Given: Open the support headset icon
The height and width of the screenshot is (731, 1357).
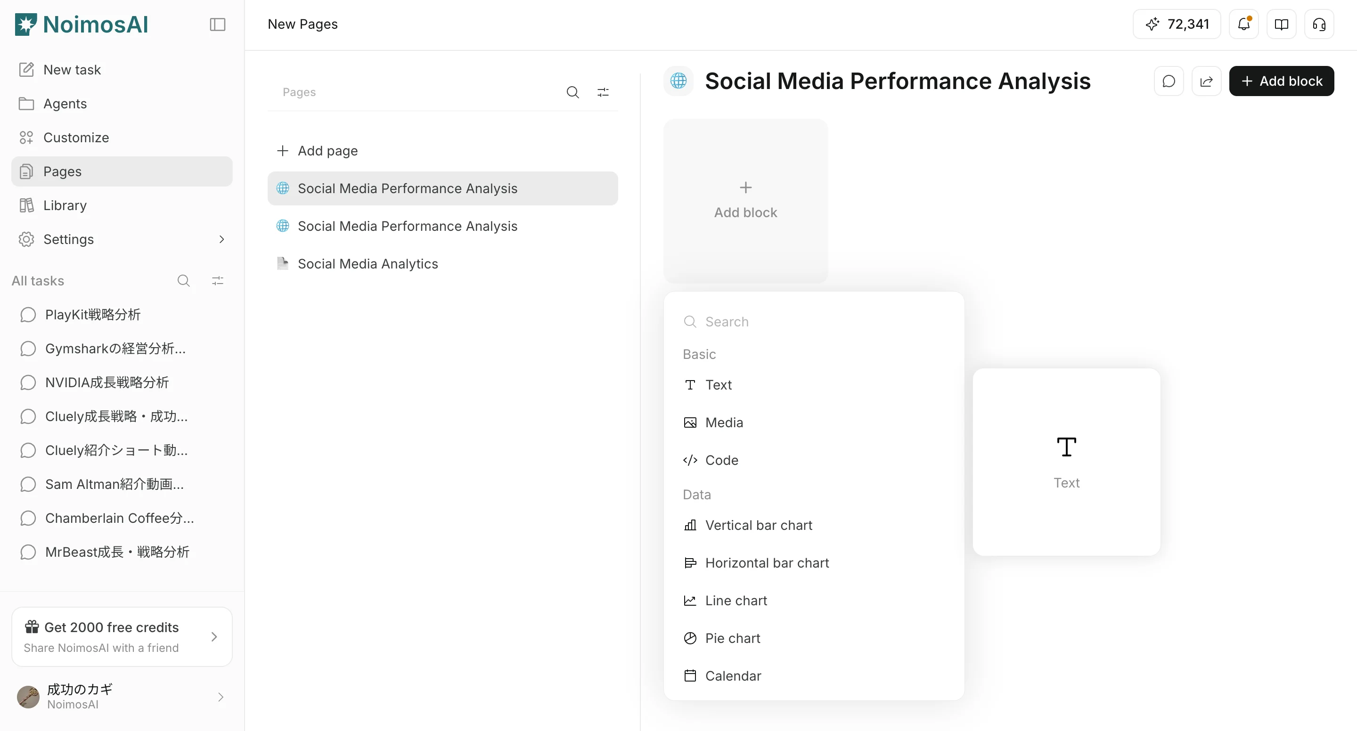Looking at the screenshot, I should tap(1319, 24).
